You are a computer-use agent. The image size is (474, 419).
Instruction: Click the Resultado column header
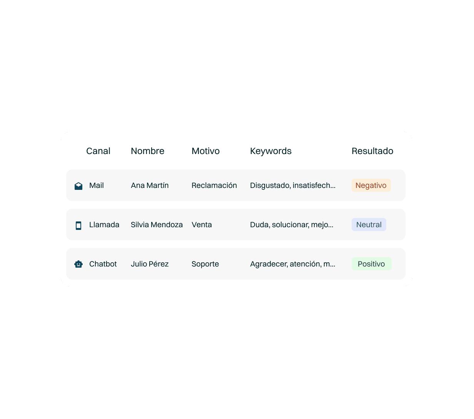click(x=372, y=151)
